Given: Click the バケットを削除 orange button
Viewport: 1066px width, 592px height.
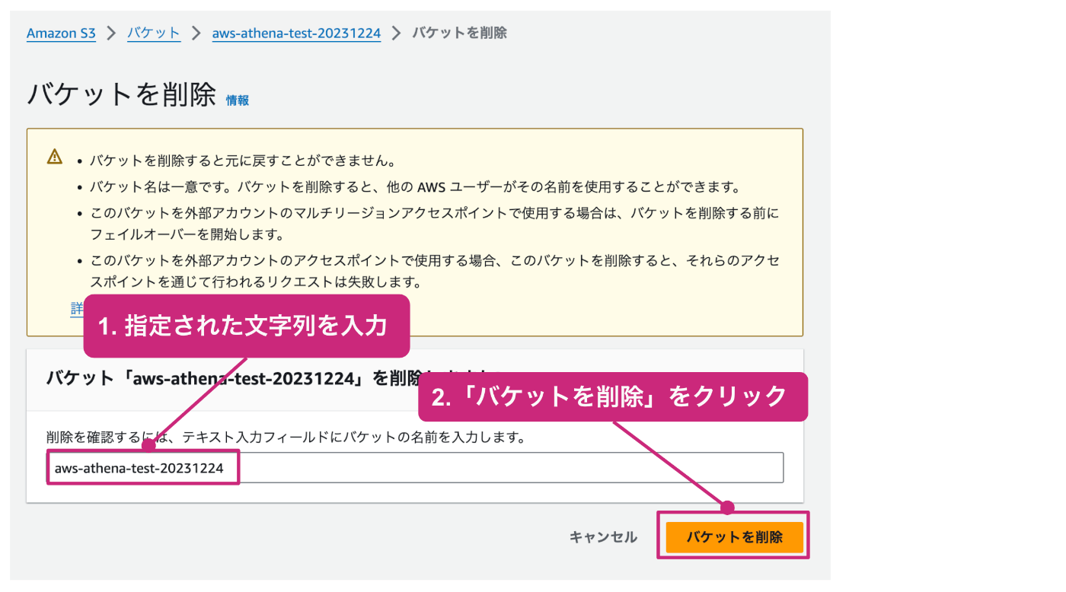Looking at the screenshot, I should 735,537.
